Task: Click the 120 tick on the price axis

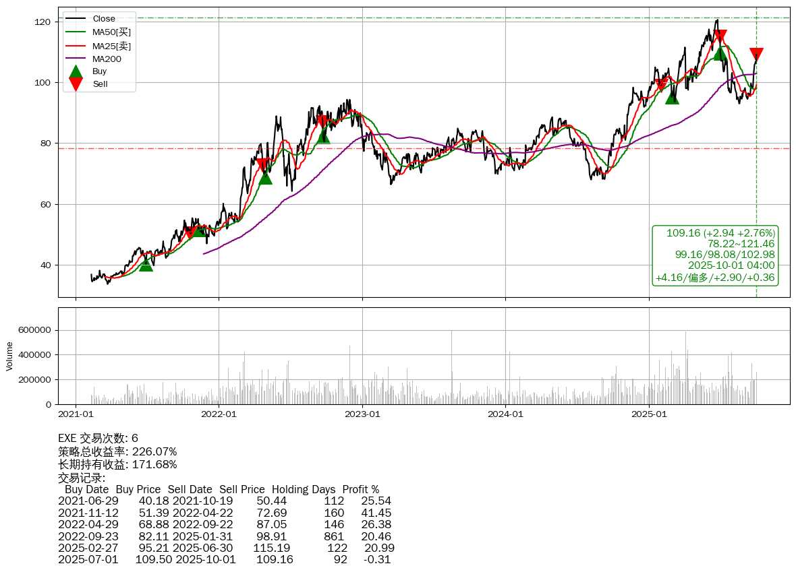Action: [x=44, y=22]
